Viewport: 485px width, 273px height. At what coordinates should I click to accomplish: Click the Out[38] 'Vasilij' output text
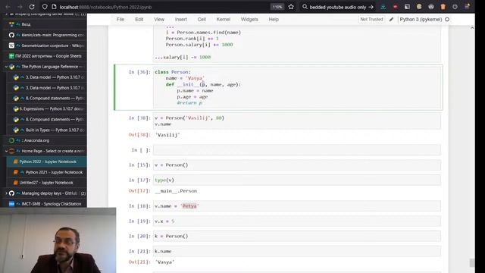click(x=167, y=135)
